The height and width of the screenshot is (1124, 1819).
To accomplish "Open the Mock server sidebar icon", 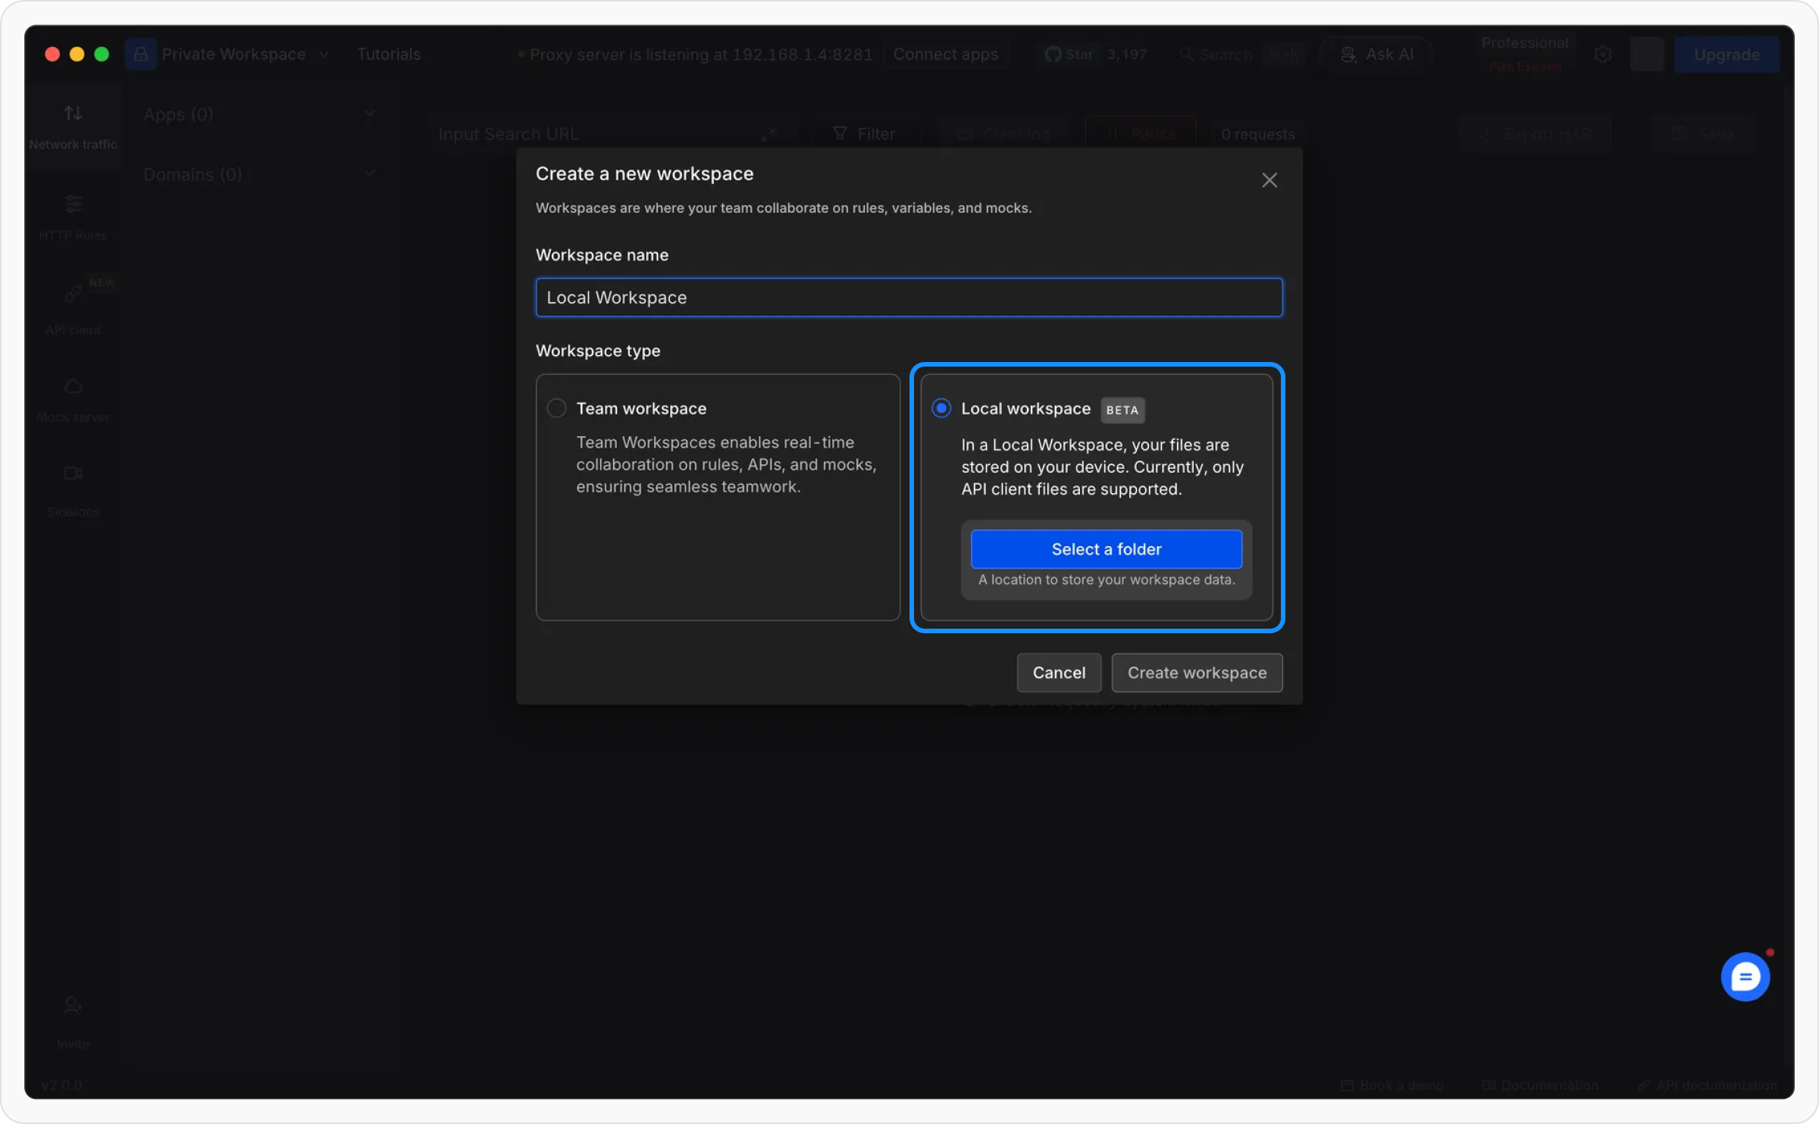I will 73,386.
